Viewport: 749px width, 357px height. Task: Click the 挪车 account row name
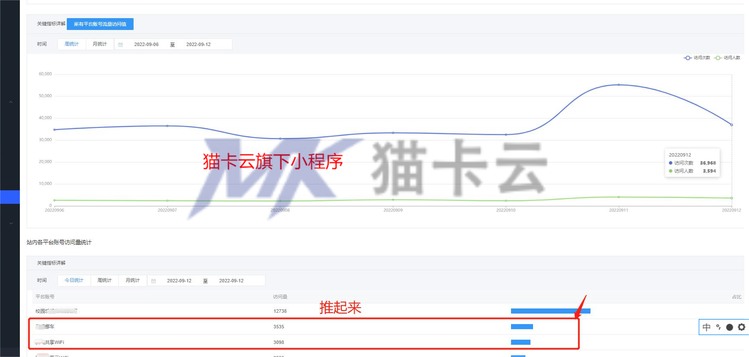45,327
